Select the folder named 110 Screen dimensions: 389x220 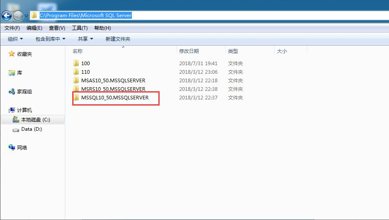[x=85, y=72]
